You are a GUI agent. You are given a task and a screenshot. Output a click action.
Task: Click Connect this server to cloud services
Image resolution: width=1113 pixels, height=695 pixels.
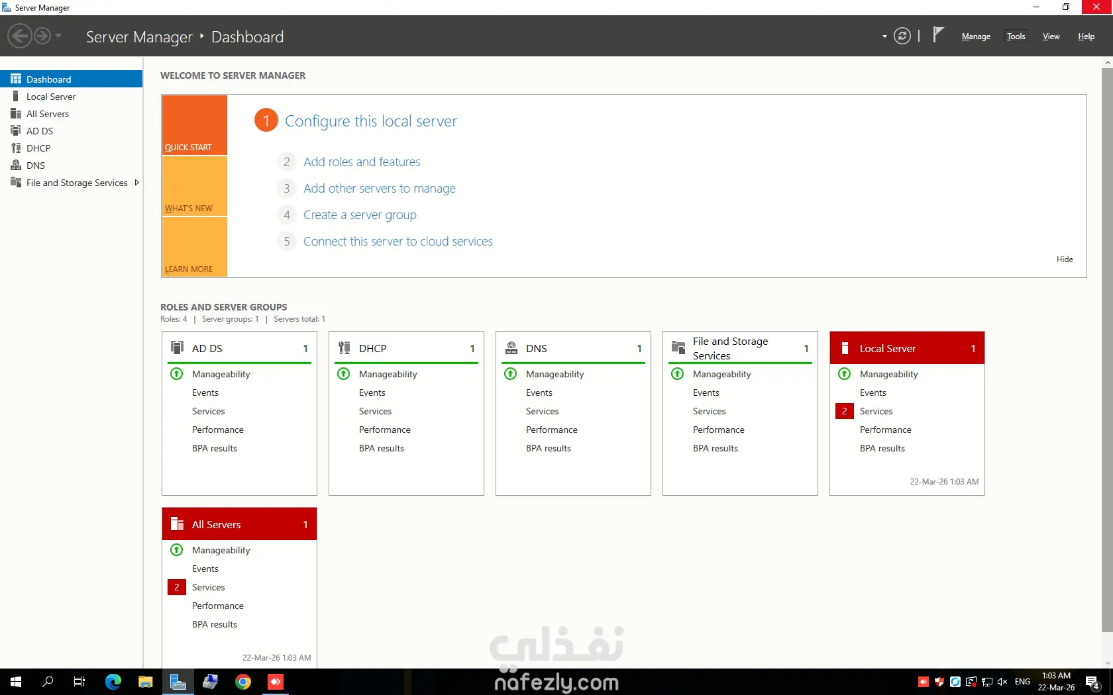pos(398,242)
